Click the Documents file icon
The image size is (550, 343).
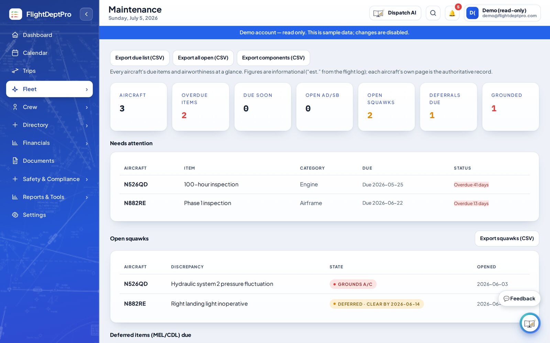[15, 161]
